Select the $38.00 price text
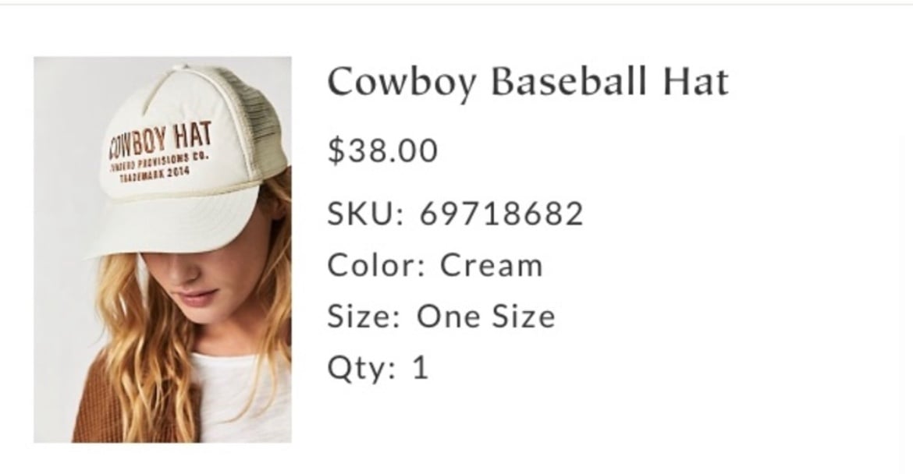Viewport: 913px width, 474px height. click(382, 150)
